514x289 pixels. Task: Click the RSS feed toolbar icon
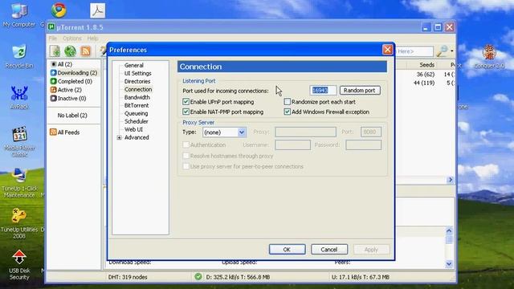86,51
